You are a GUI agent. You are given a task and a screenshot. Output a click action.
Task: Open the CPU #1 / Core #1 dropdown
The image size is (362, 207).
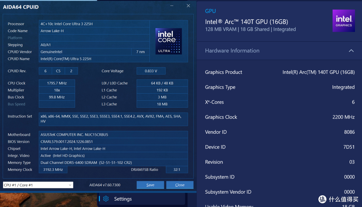click(38, 185)
